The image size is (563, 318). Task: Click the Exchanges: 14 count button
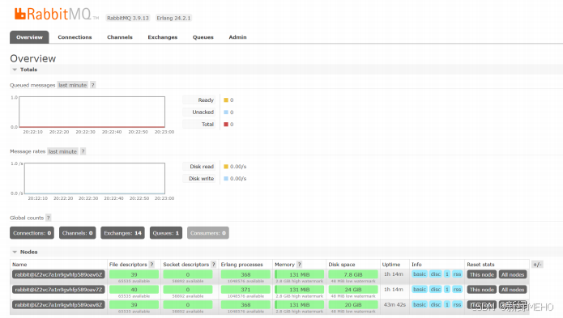coord(123,233)
